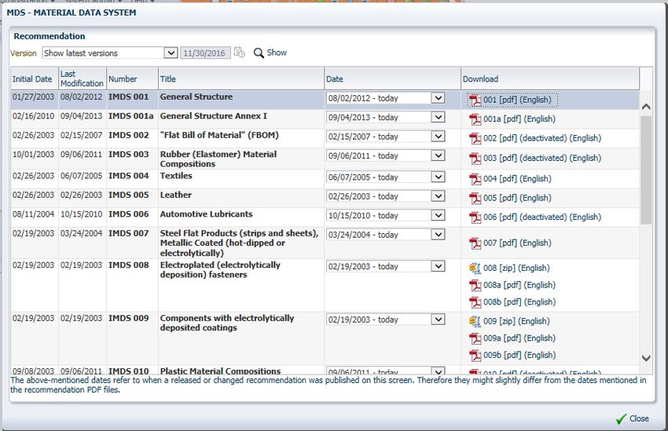Sort by Title column header
The height and width of the screenshot is (431, 668).
[x=241, y=79]
